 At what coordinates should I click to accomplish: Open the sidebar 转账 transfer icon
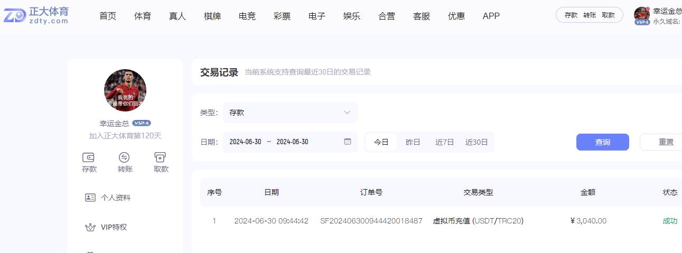[125, 157]
